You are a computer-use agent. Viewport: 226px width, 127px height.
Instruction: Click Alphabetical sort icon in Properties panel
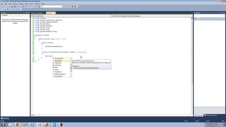pos(198,19)
